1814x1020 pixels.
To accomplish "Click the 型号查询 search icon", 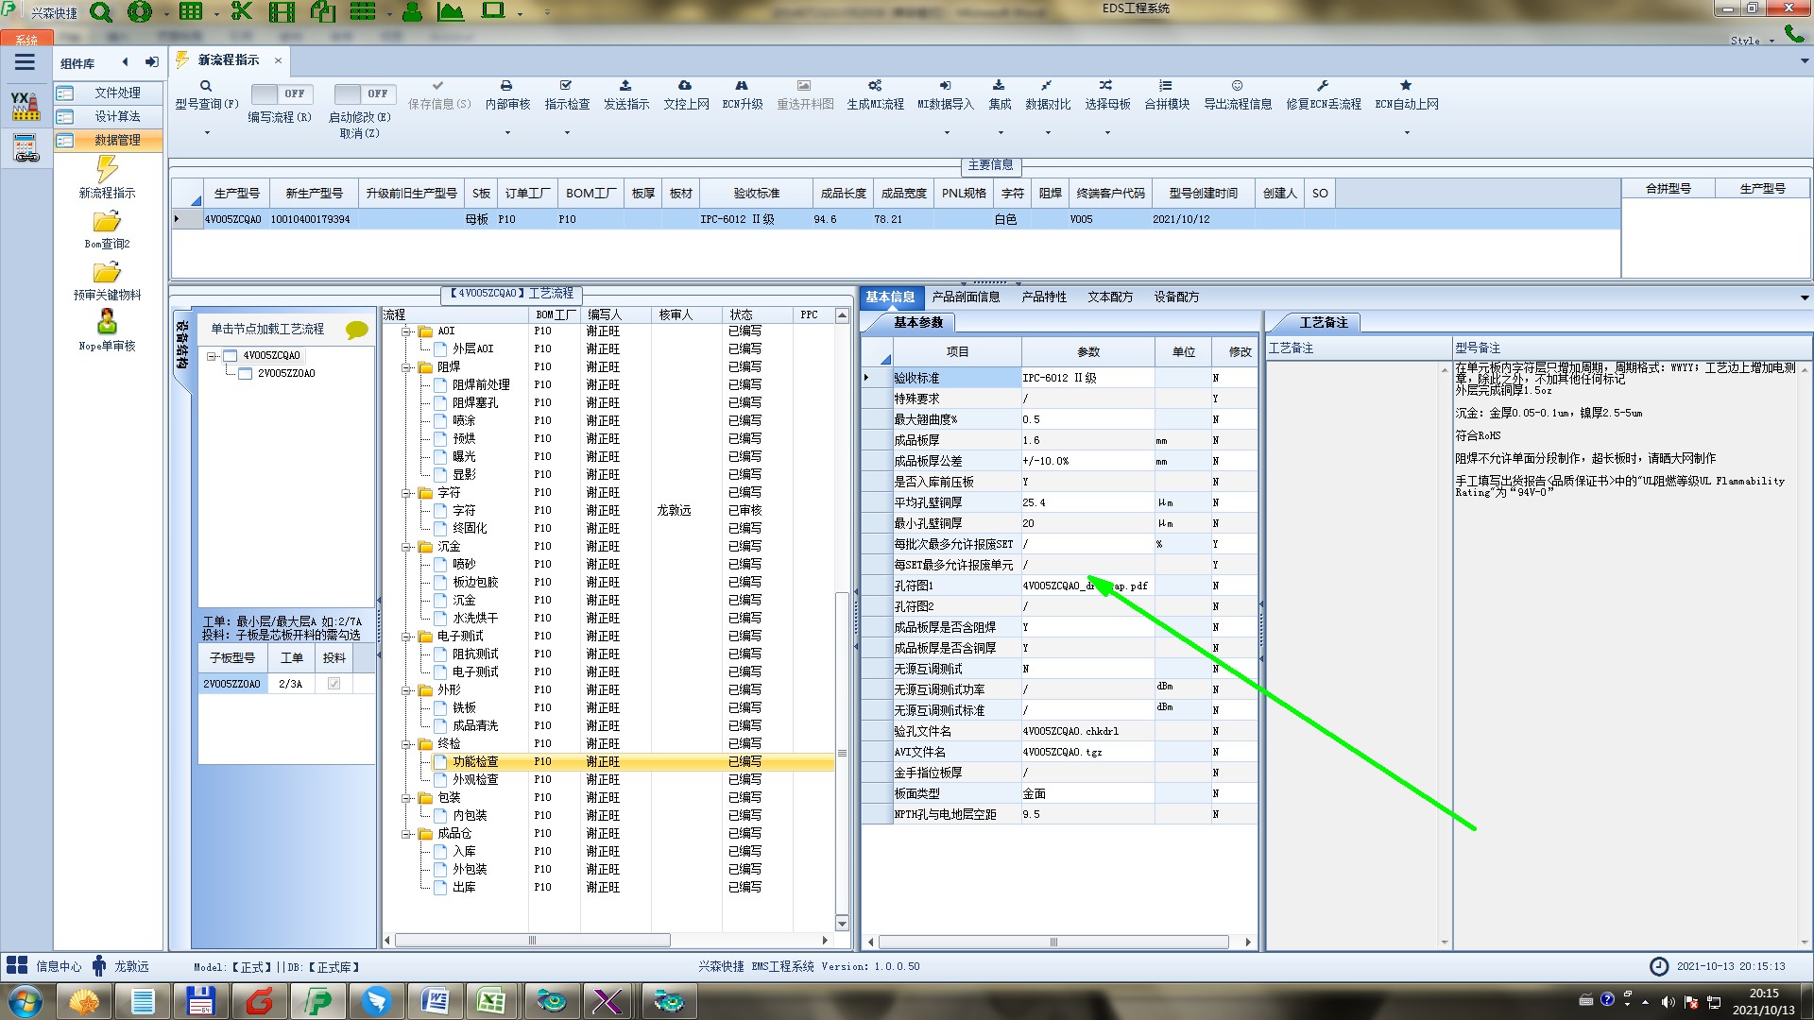I will point(206,86).
